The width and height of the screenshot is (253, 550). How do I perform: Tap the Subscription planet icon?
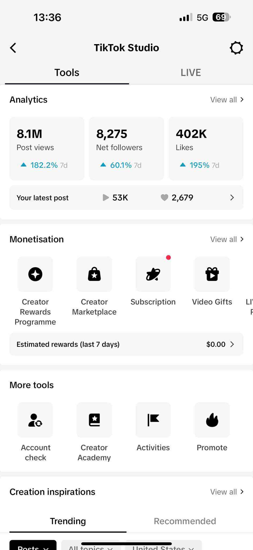point(153,274)
